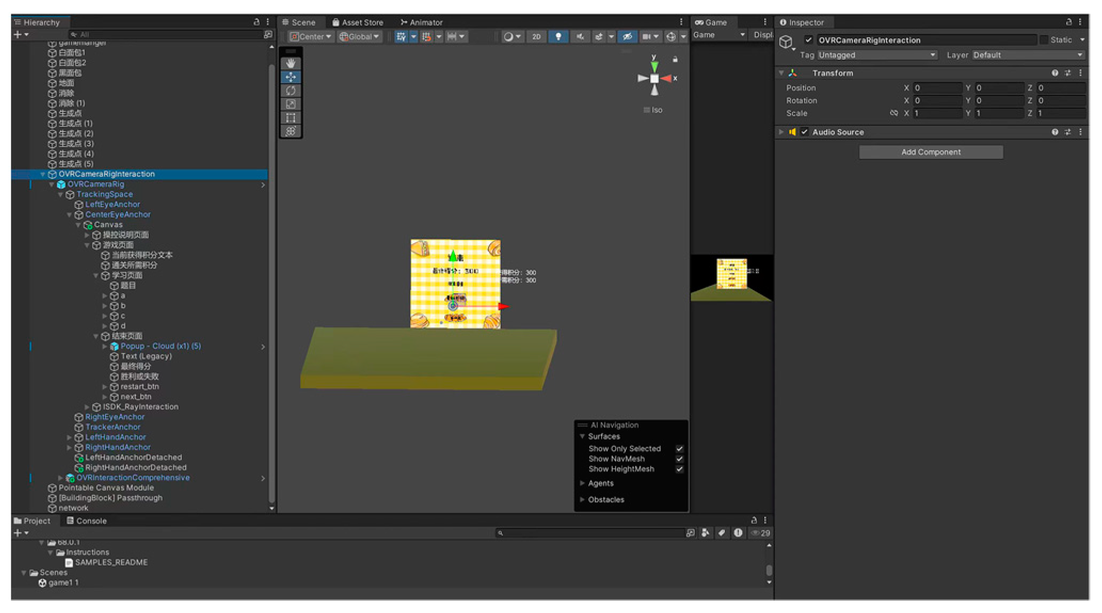The height and width of the screenshot is (613, 1102).
Task: Uncheck Show NavMesh checkbox
Action: pos(680,459)
